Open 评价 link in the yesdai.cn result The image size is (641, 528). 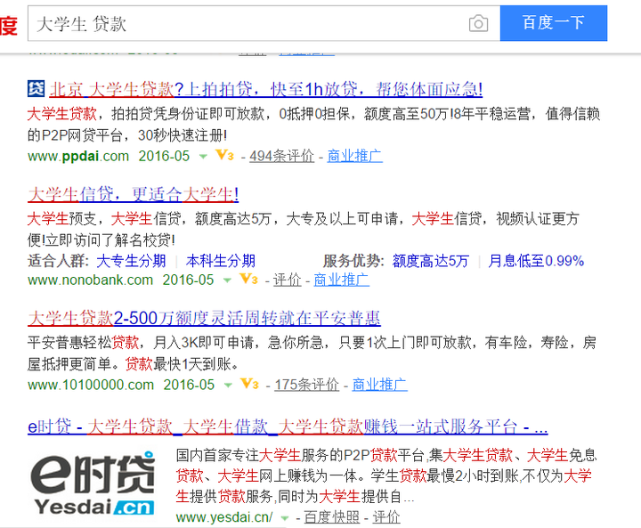pyautogui.click(x=385, y=517)
